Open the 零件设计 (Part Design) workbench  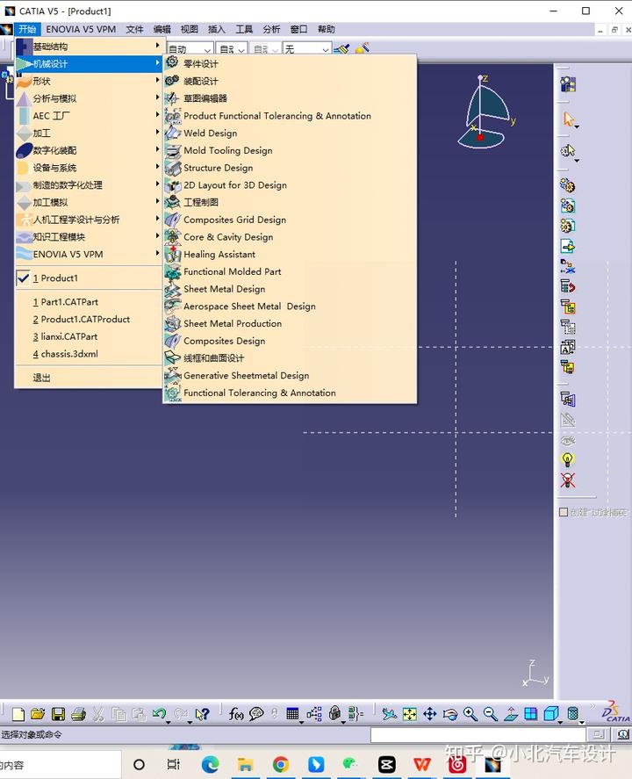click(290, 63)
